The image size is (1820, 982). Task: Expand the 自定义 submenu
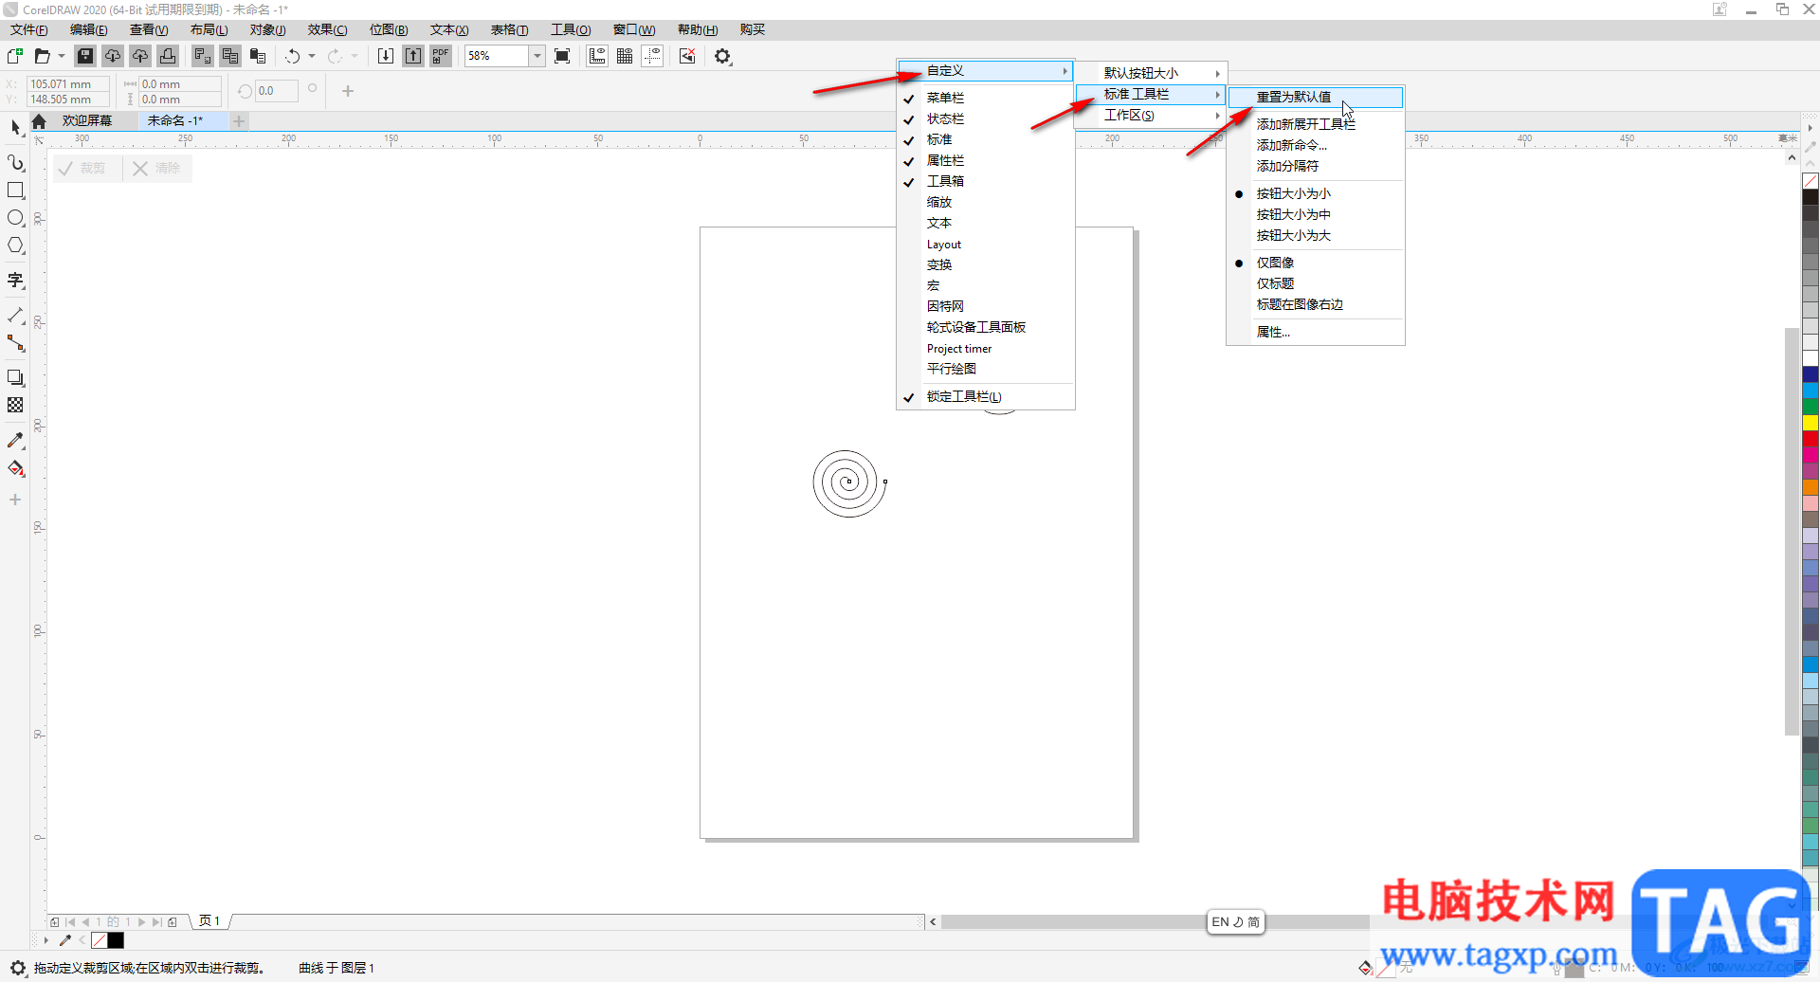pyautogui.click(x=986, y=70)
